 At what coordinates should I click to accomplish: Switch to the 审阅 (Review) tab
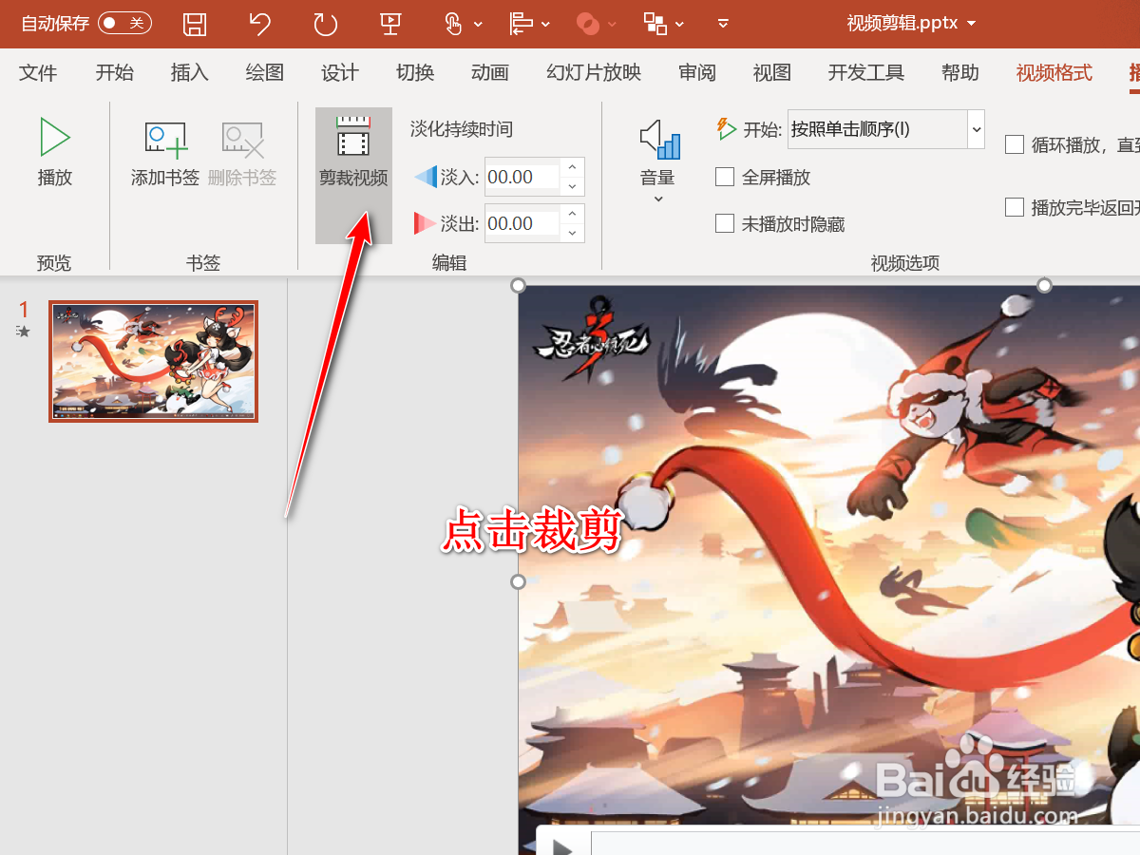point(696,73)
